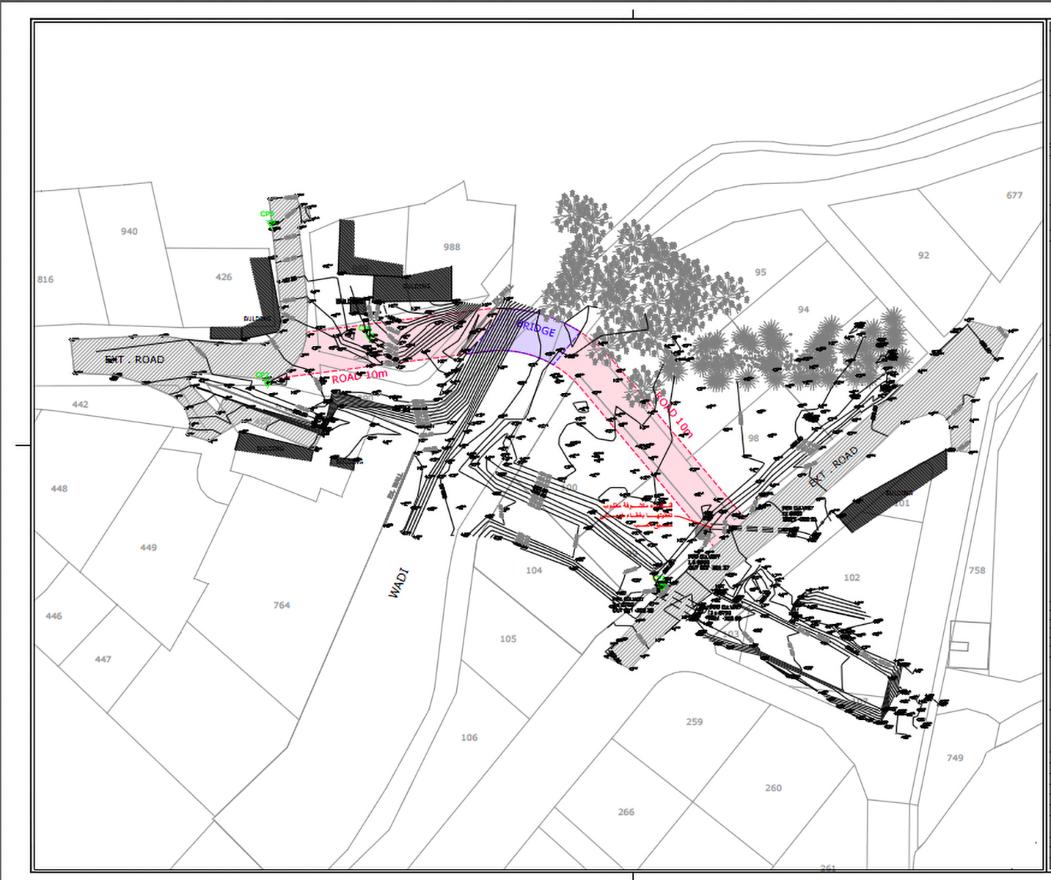Select the WADI label text

399,584
